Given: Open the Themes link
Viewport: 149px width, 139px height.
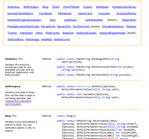Looking at the screenshot, I should [x=131, y=27].
